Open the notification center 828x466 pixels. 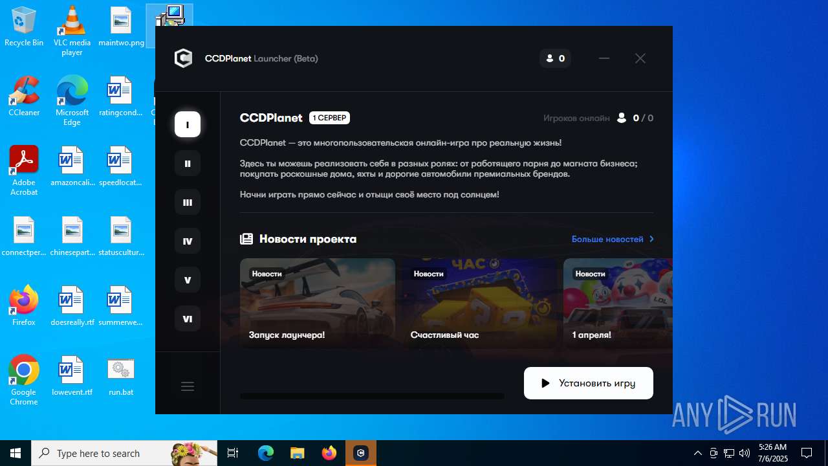[x=807, y=453]
